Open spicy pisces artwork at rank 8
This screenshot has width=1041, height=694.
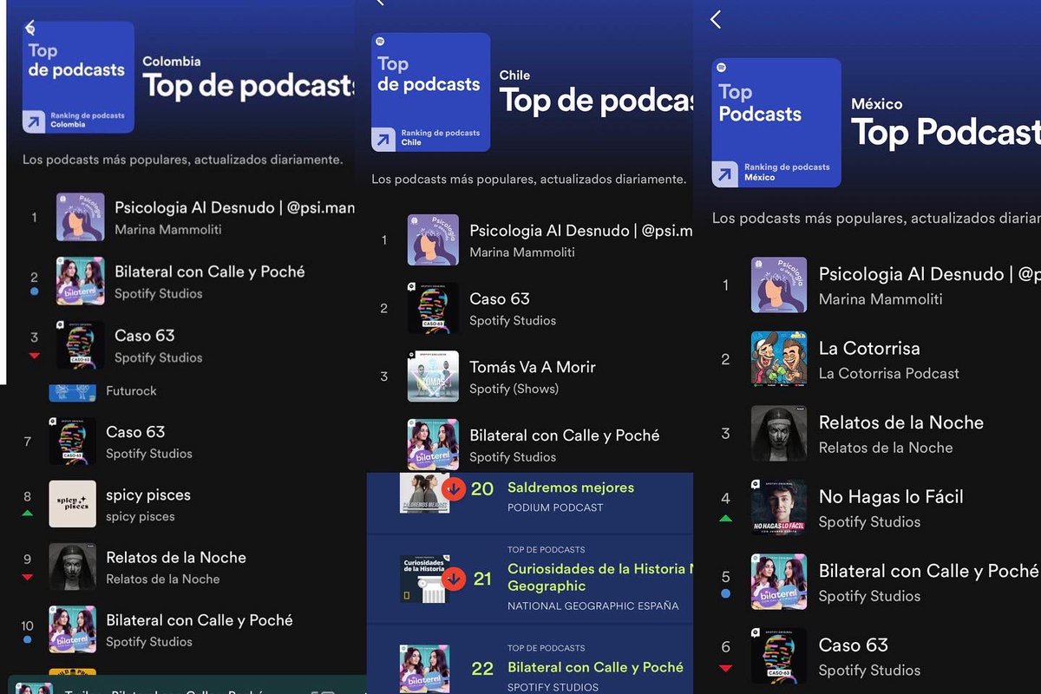pos(72,504)
